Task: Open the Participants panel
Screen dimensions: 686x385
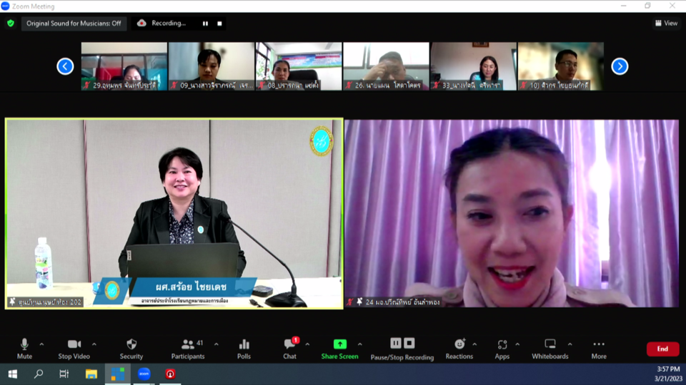Action: (x=188, y=348)
